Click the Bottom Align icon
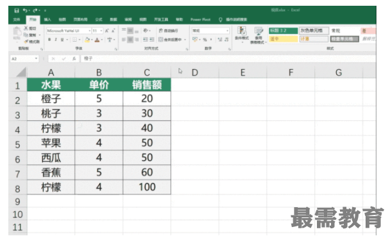Image resolution: width=388 pixels, height=243 pixels. tap(136, 31)
